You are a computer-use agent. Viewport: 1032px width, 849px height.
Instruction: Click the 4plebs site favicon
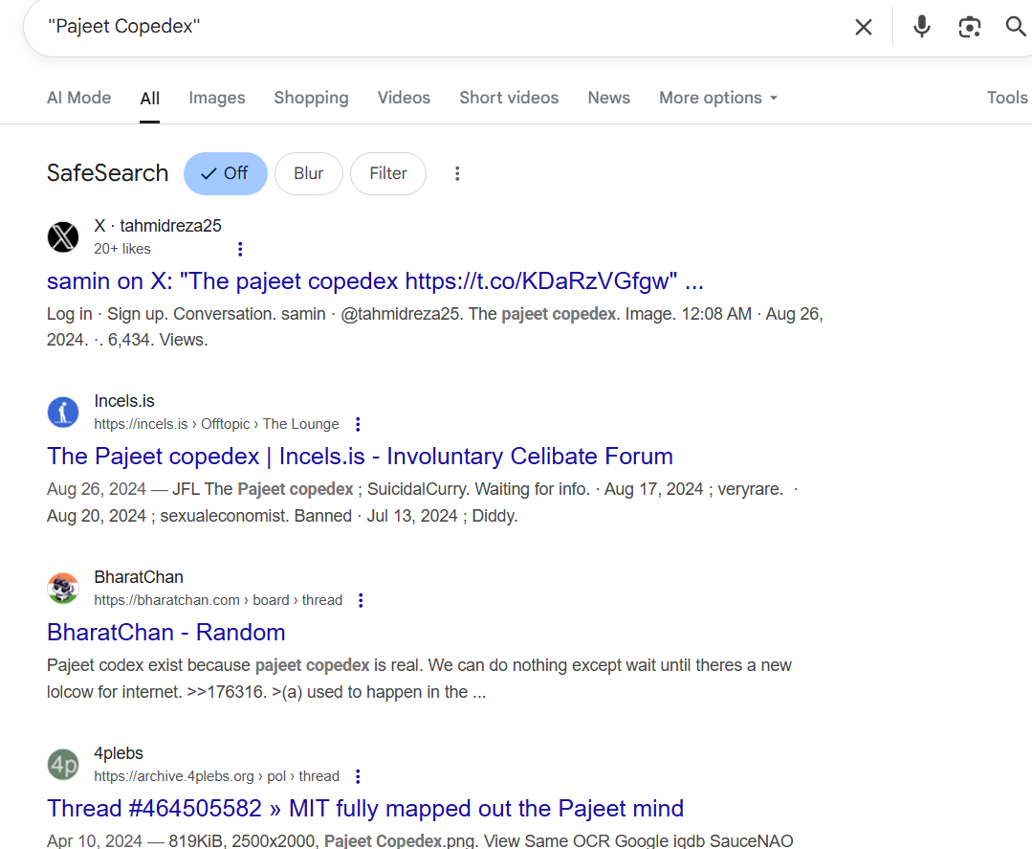pyautogui.click(x=63, y=764)
